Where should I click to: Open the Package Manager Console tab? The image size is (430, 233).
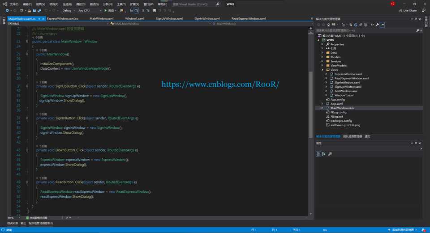(41, 224)
